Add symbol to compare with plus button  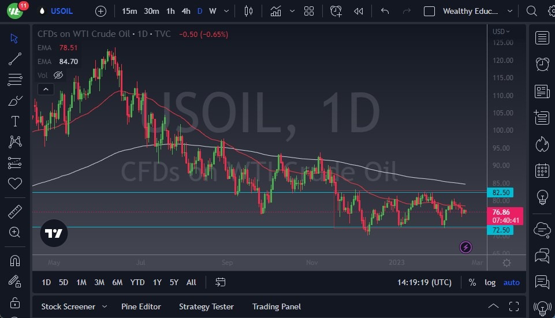(x=100, y=12)
